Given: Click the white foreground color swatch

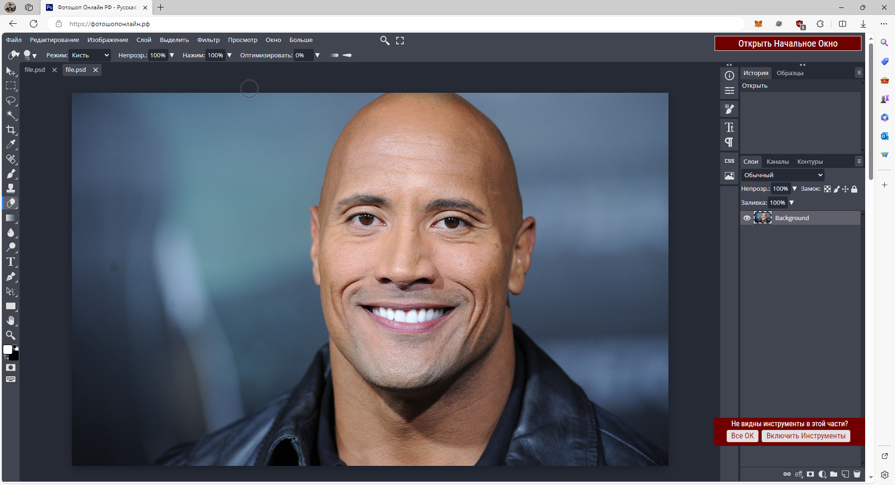Looking at the screenshot, I should [x=8, y=350].
